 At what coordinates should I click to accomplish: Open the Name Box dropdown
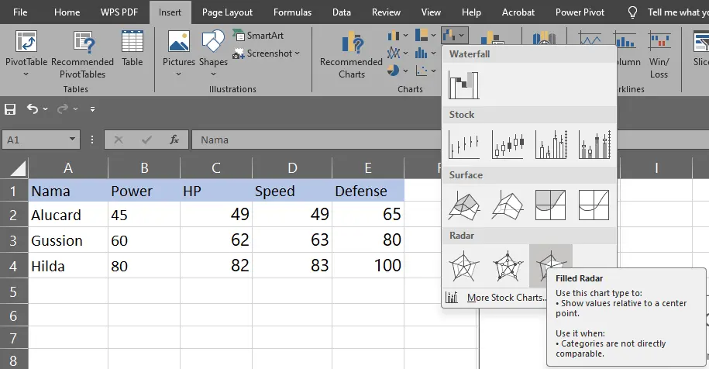(x=72, y=140)
